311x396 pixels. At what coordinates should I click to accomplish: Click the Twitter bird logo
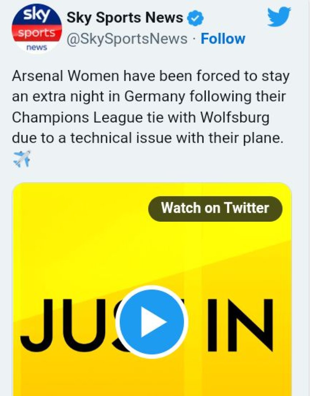279,17
